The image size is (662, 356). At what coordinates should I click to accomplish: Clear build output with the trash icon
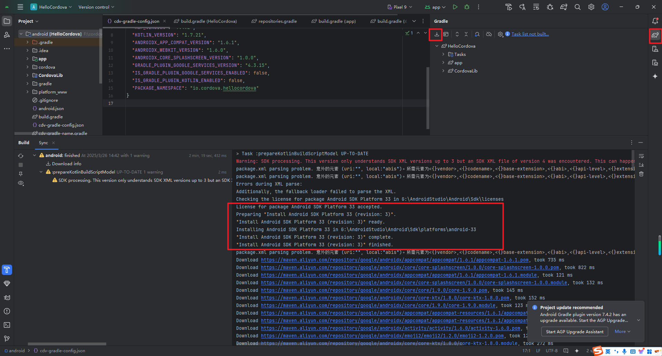pos(641,174)
